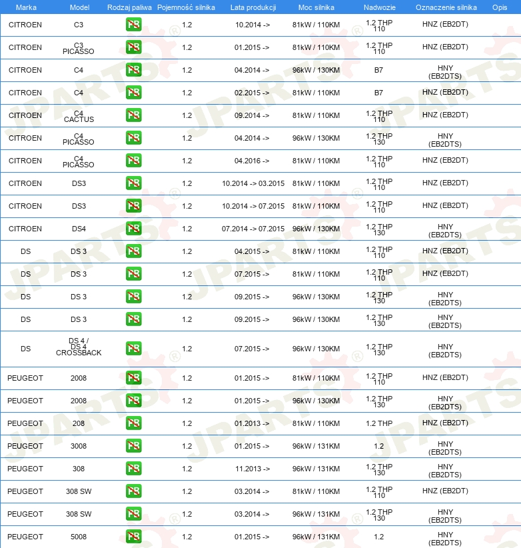Click the 1.2 THP 130 cell in the Peugeot 308 11.2013 row
Screen dimensions: 521x548
pos(379,470)
